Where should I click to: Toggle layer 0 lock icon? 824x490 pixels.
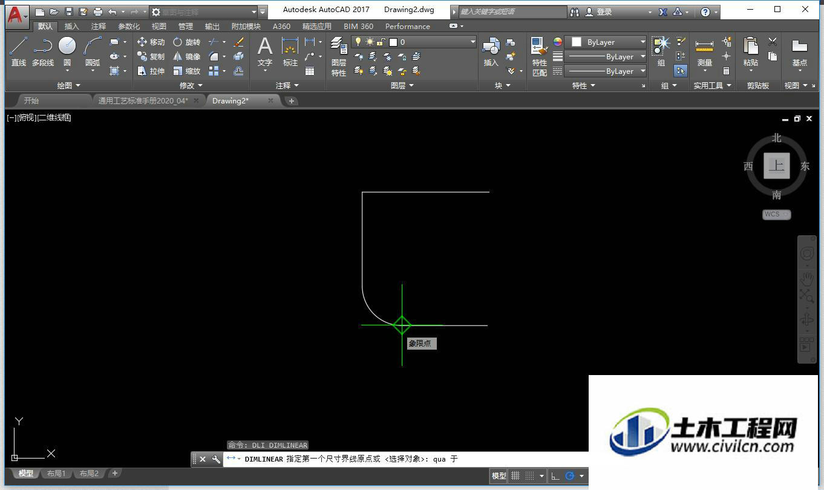coord(381,42)
